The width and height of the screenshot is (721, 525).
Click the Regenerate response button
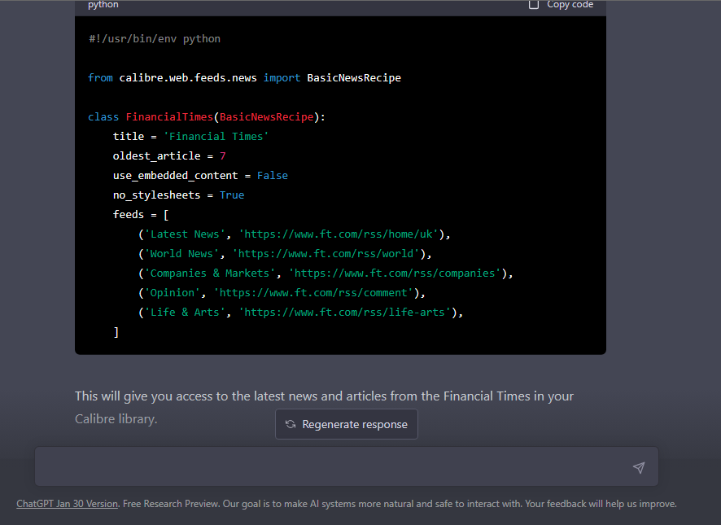coord(346,424)
